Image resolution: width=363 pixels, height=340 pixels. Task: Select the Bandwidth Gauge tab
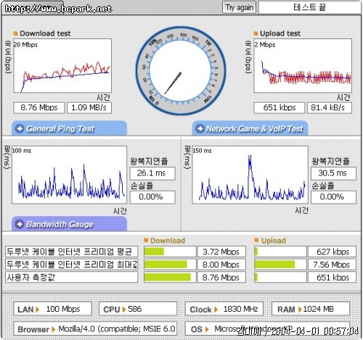(x=69, y=224)
